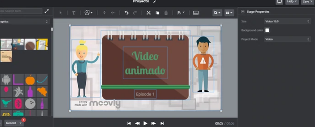Screen dimensions: 315x127
Task: Pick the purple bottle graphic
Action: [x=30, y=92]
